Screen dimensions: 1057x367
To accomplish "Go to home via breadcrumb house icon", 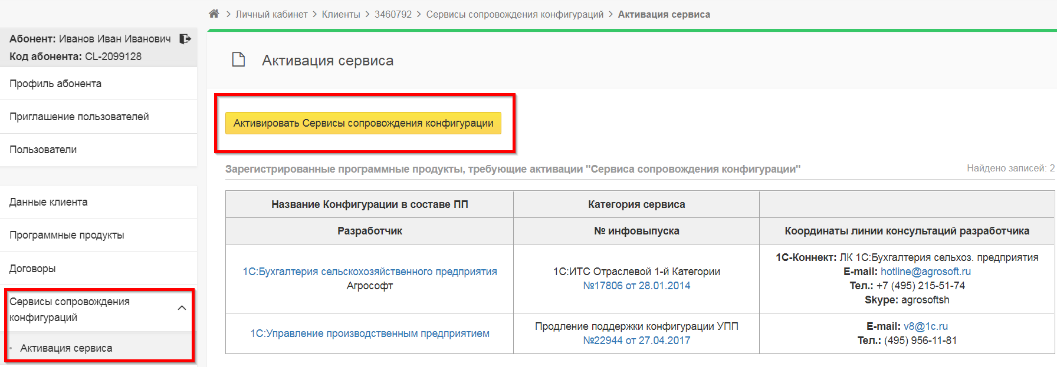I will [x=214, y=14].
